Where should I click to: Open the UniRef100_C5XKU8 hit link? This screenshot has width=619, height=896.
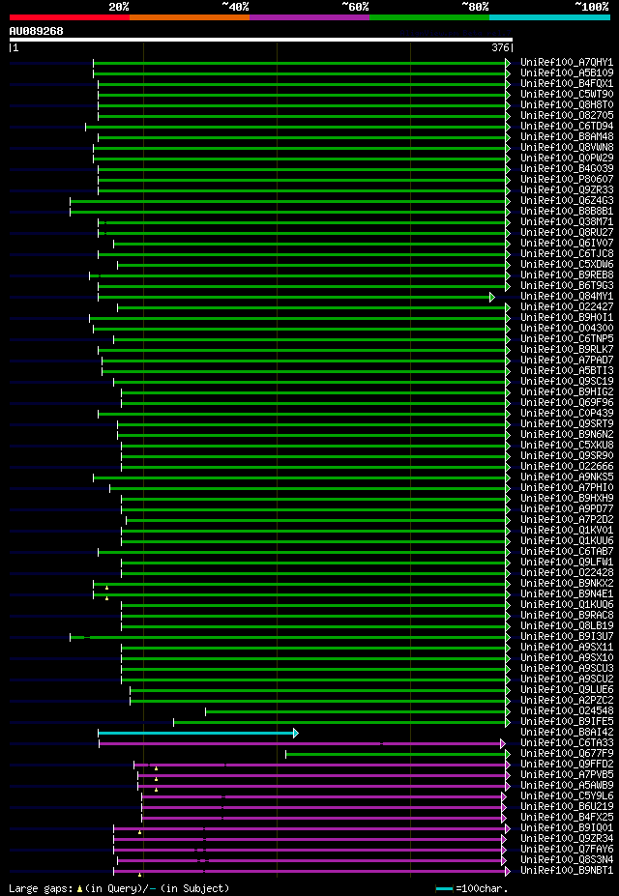point(567,446)
